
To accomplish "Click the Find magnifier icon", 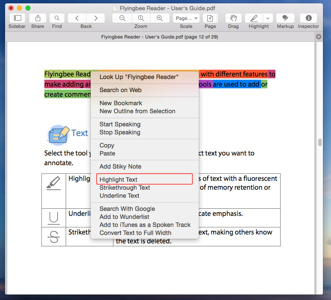I will 57,18.
